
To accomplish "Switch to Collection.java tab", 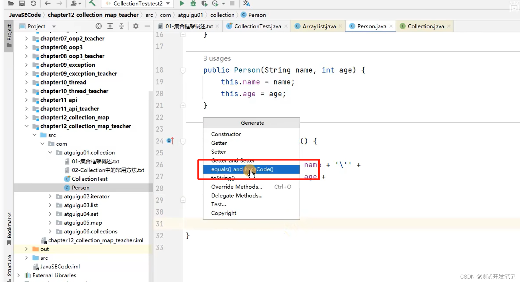I will point(425,26).
